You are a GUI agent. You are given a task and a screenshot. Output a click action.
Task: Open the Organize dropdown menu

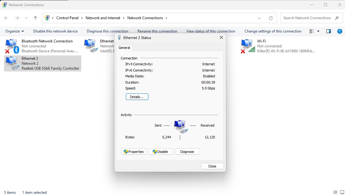click(x=15, y=31)
